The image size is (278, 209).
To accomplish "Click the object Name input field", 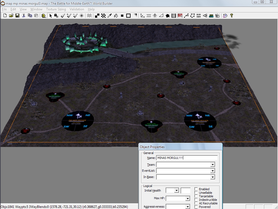I will [187, 158].
